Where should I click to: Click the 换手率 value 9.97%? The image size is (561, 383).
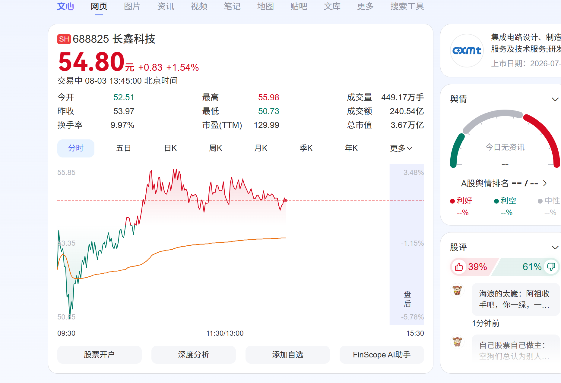pyautogui.click(x=122, y=125)
